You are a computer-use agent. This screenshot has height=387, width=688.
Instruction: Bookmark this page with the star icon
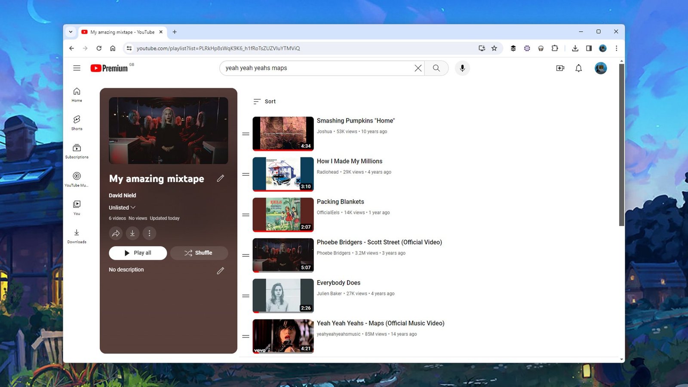point(494,48)
